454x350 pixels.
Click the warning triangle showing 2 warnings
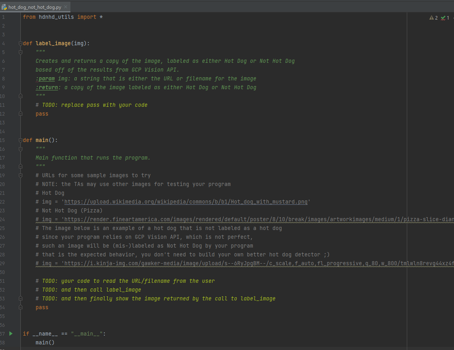click(432, 18)
